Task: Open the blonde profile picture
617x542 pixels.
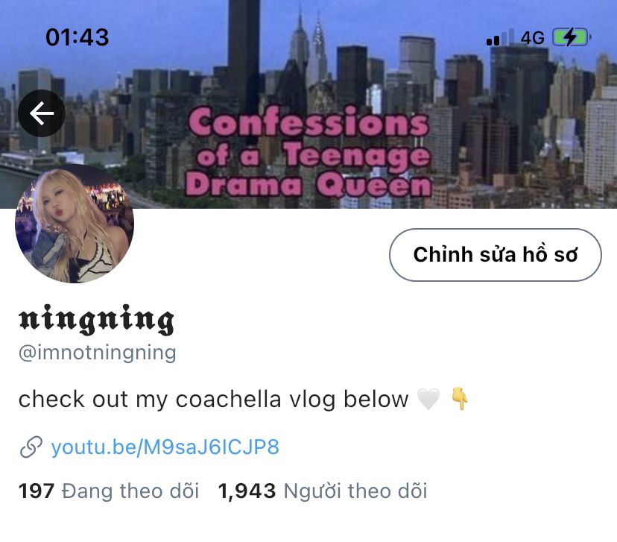Action: point(75,223)
